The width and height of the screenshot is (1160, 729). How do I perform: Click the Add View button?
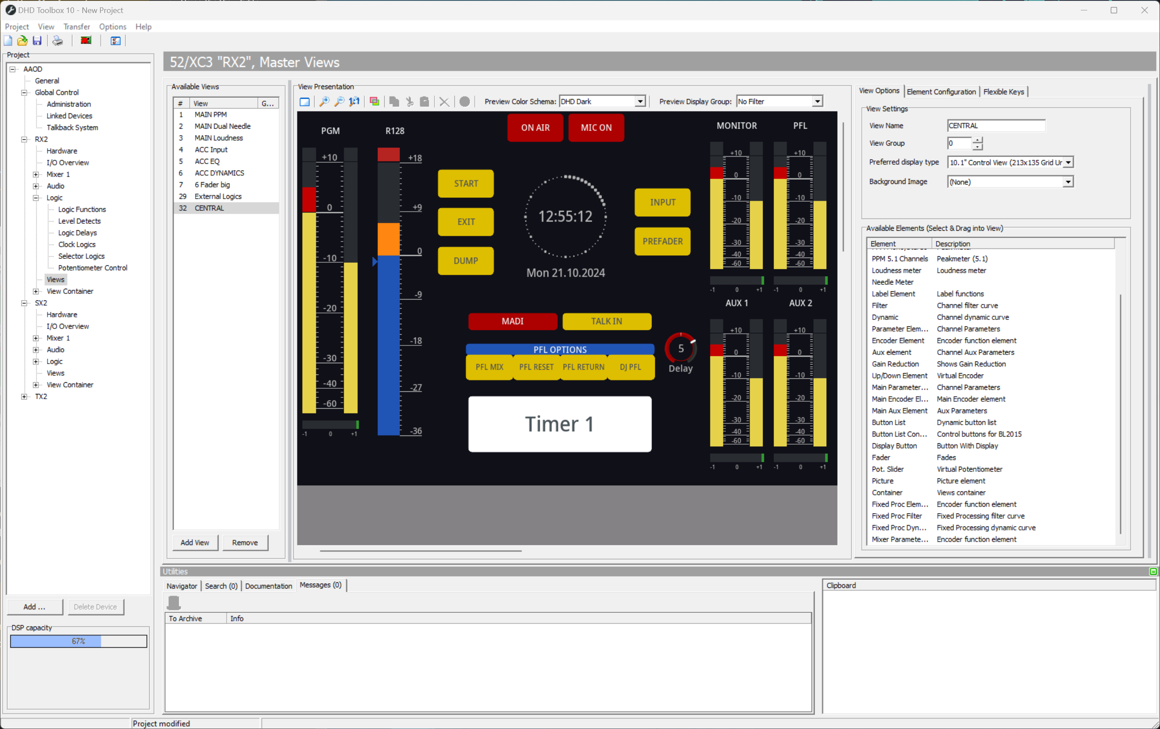point(195,542)
